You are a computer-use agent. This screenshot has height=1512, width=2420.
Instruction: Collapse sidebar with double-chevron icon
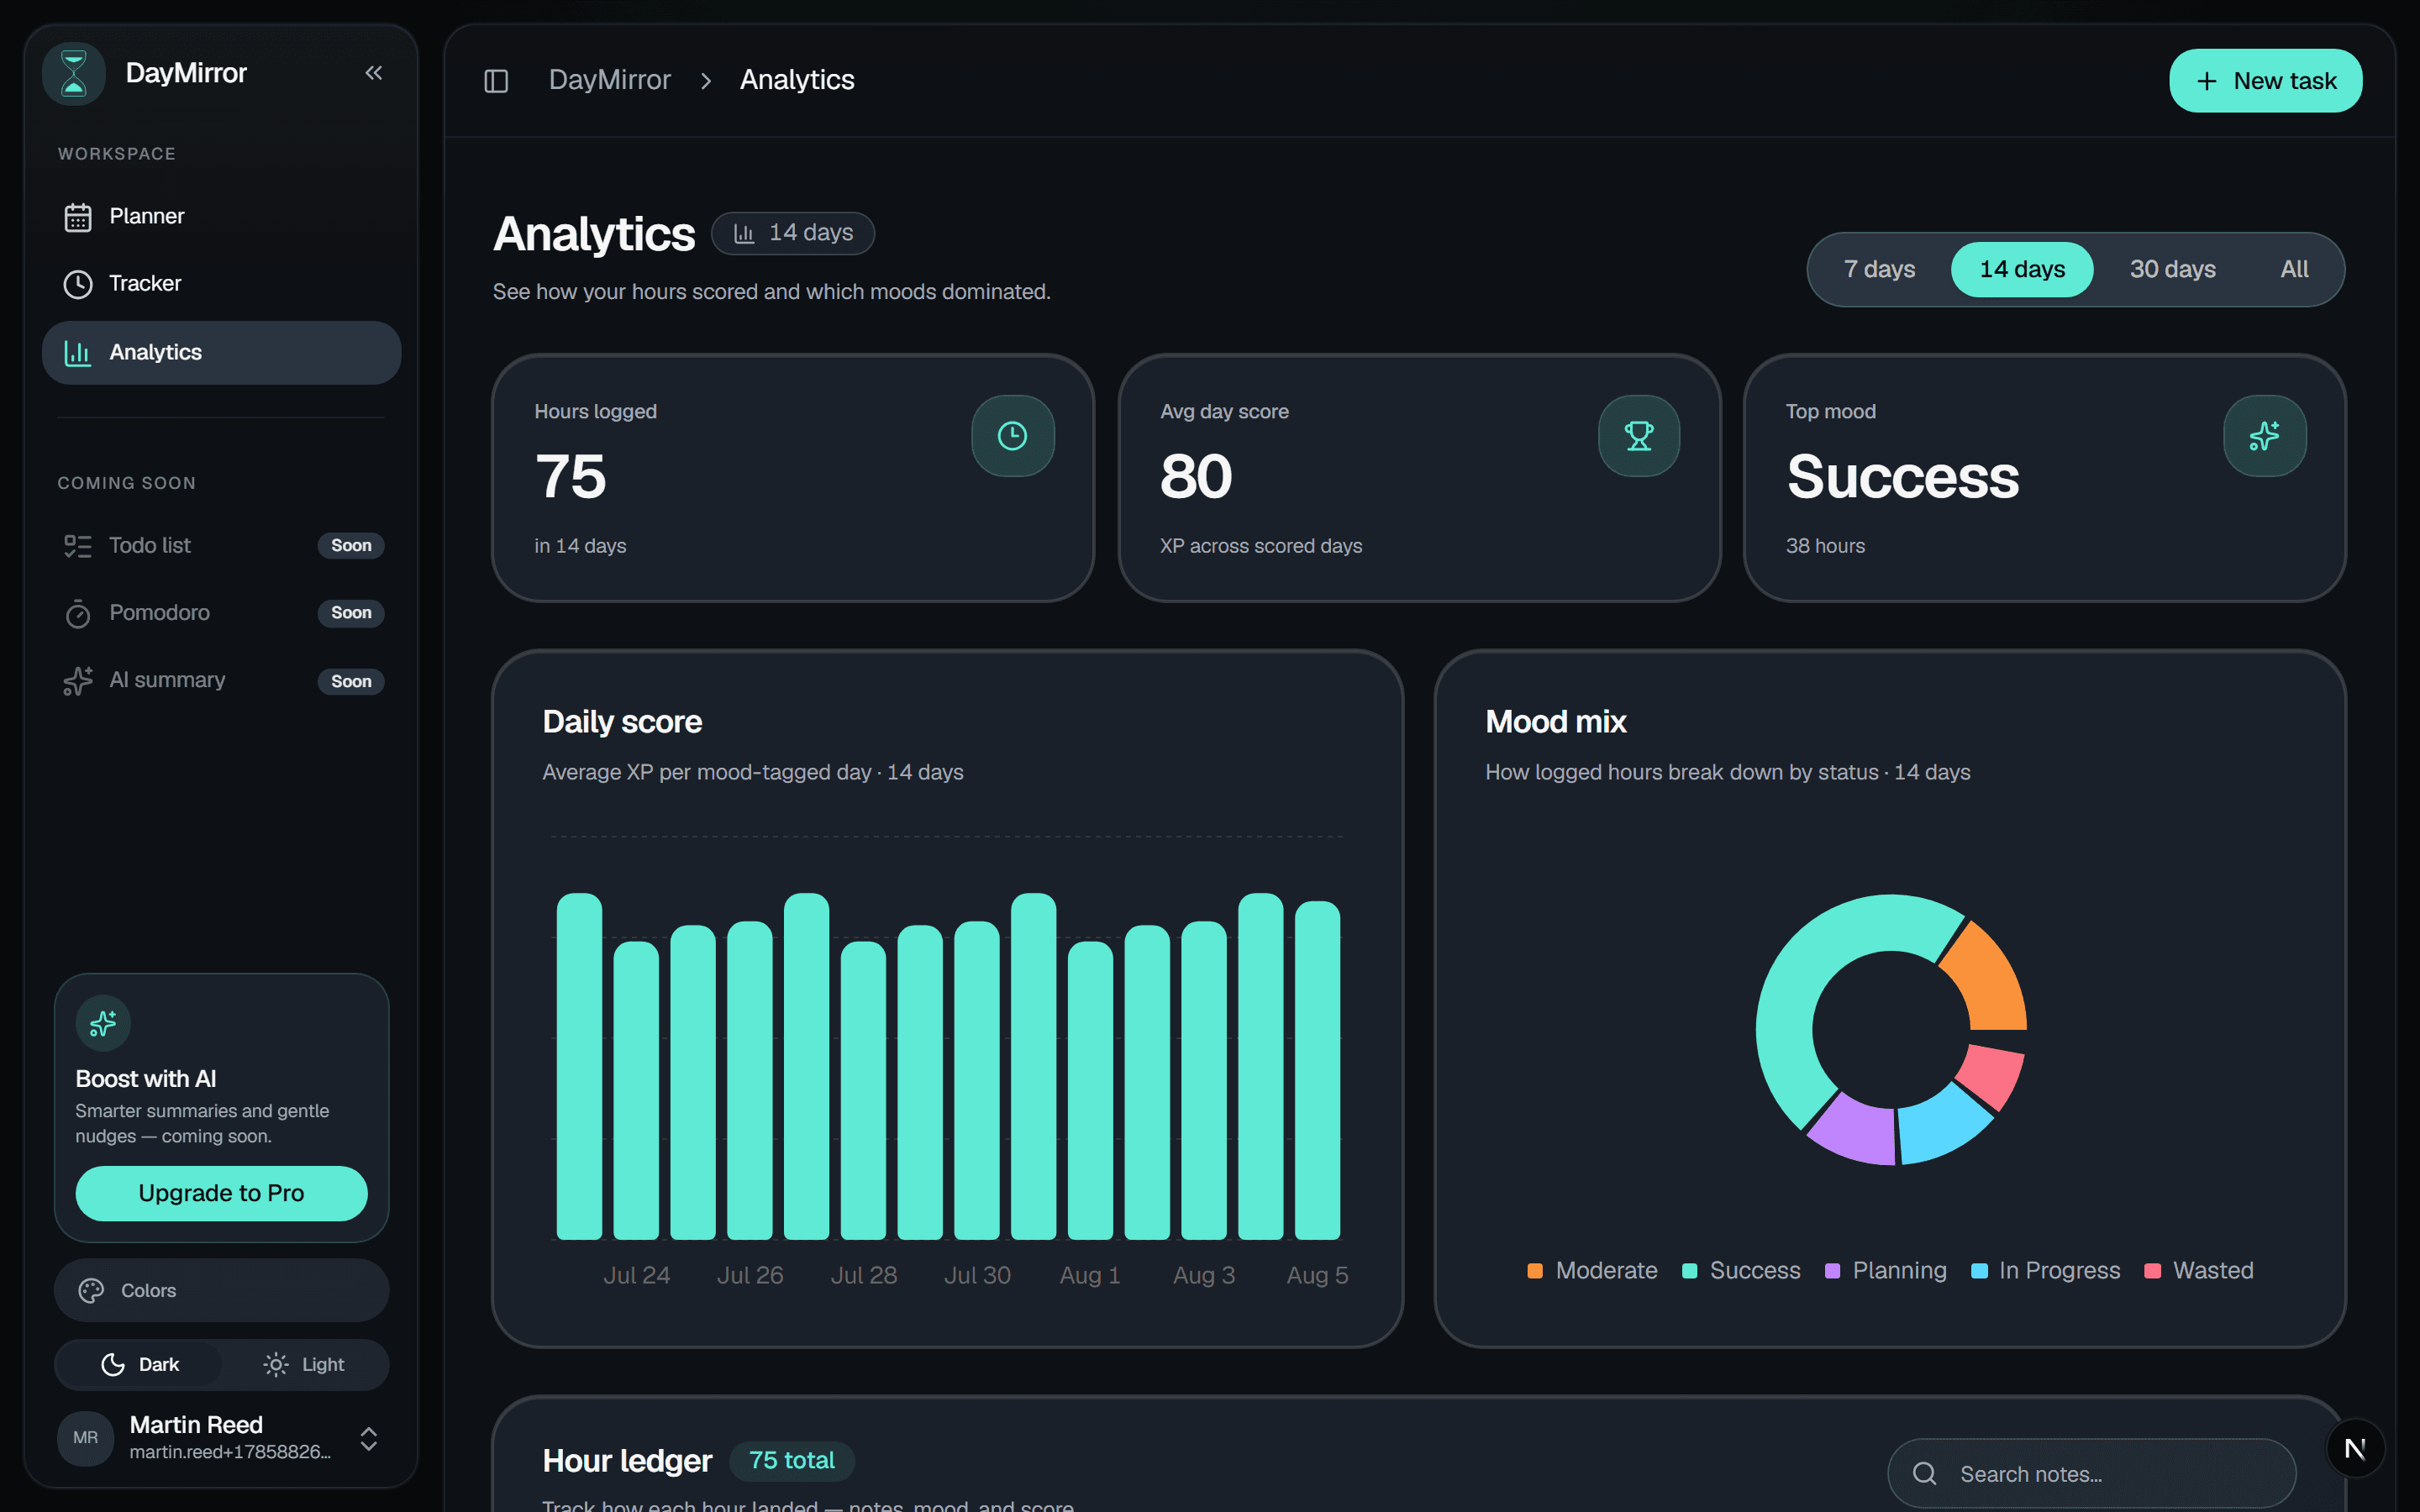(x=373, y=73)
